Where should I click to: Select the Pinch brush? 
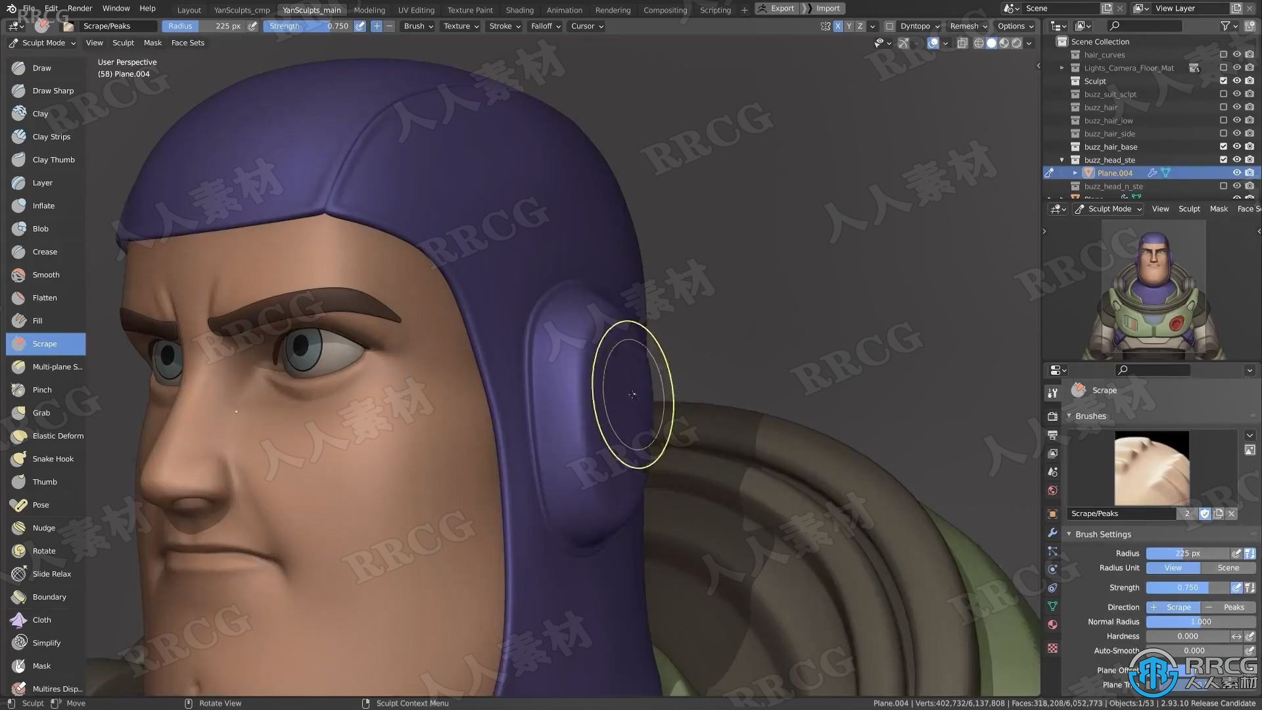pyautogui.click(x=45, y=390)
